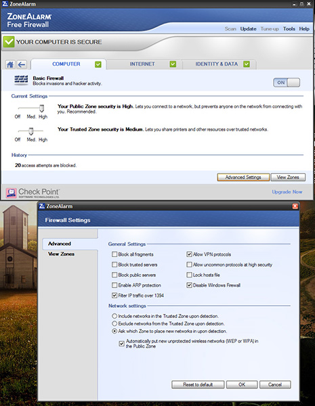Maximize the ZoneAlarm main window
This screenshot has width=315, height=406.
301,4
